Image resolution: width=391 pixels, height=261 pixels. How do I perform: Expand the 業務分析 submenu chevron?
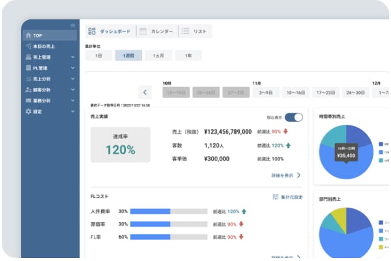[73, 101]
